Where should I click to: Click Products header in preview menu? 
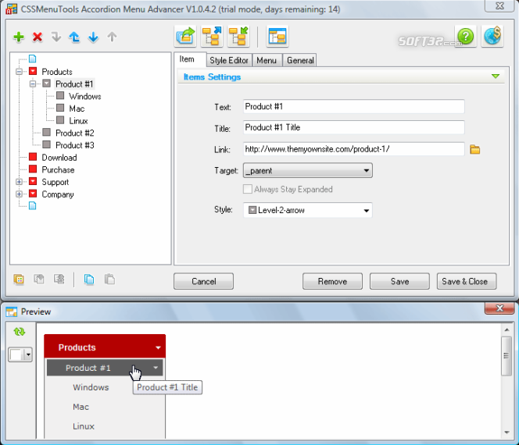click(105, 347)
